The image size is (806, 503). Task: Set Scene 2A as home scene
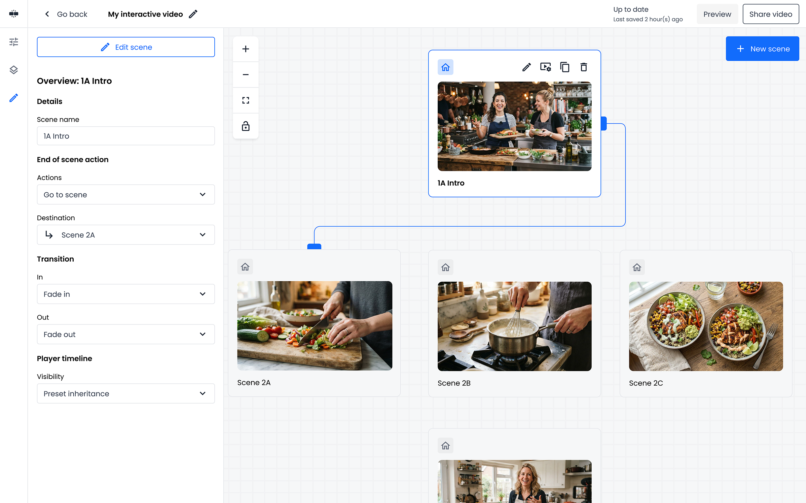245,267
